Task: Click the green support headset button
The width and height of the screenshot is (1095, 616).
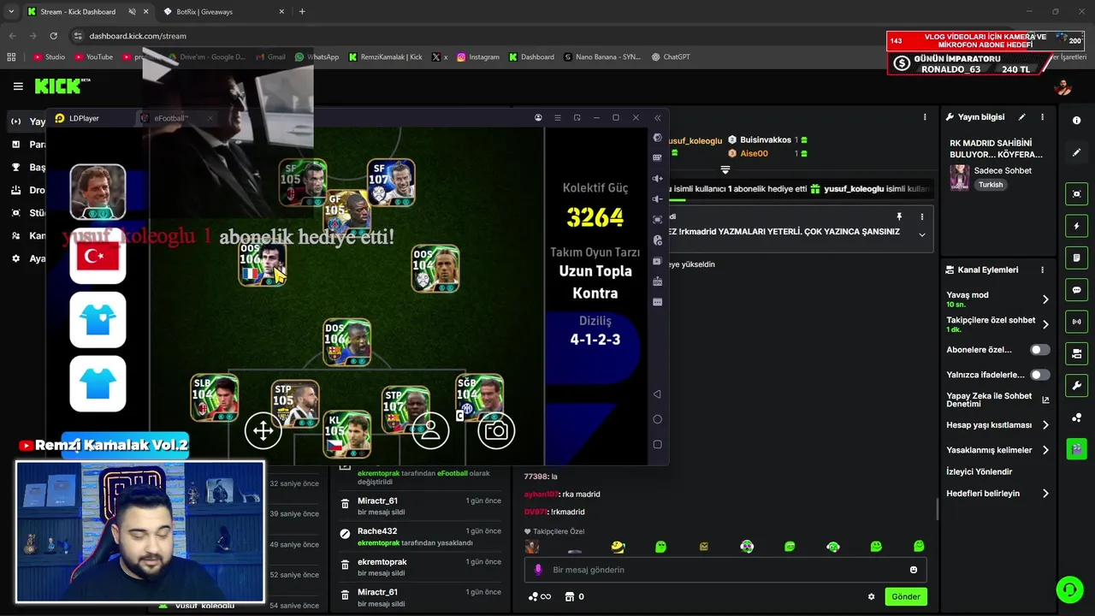Action: pyautogui.click(x=1068, y=589)
